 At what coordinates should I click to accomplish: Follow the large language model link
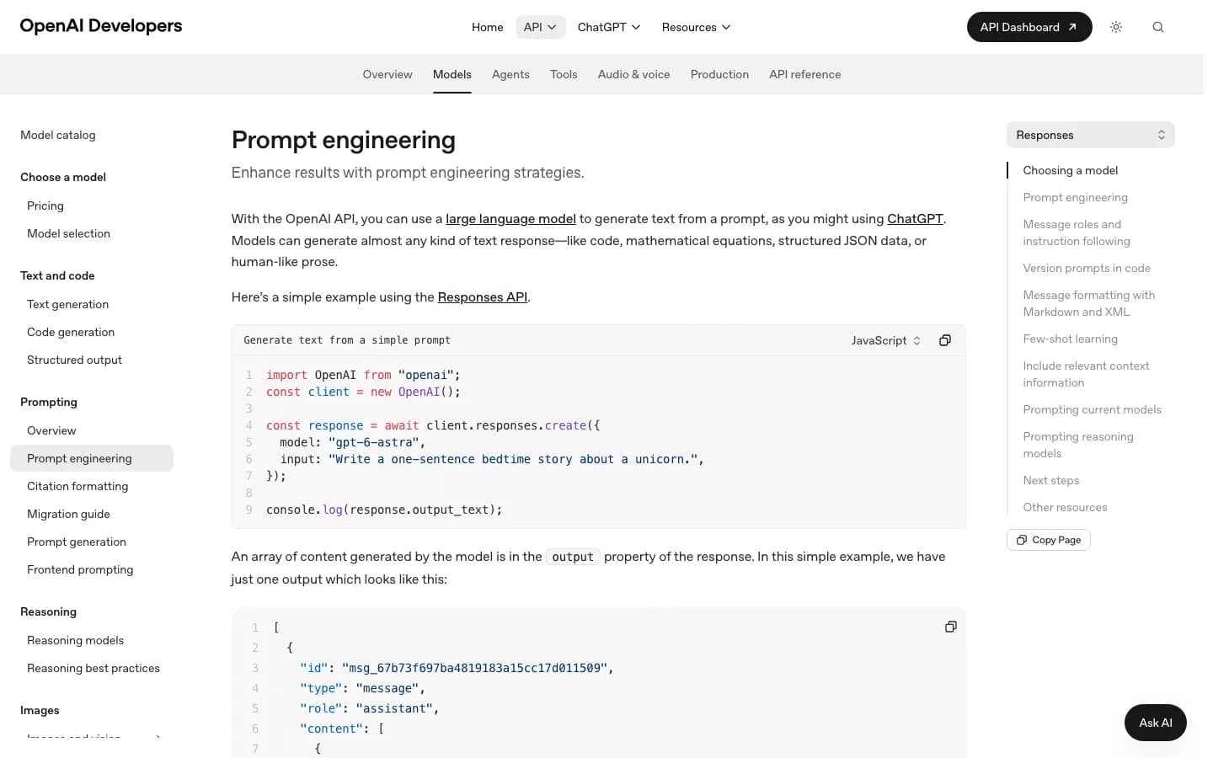coord(510,219)
